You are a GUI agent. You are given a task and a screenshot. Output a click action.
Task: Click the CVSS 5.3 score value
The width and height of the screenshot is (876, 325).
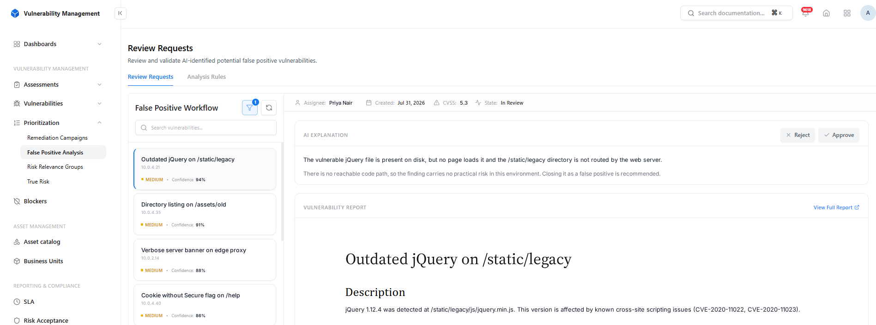464,103
